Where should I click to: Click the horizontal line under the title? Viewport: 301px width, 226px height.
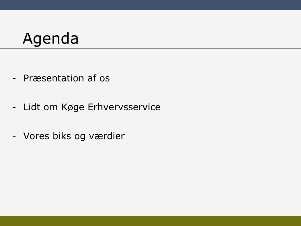tap(150, 49)
